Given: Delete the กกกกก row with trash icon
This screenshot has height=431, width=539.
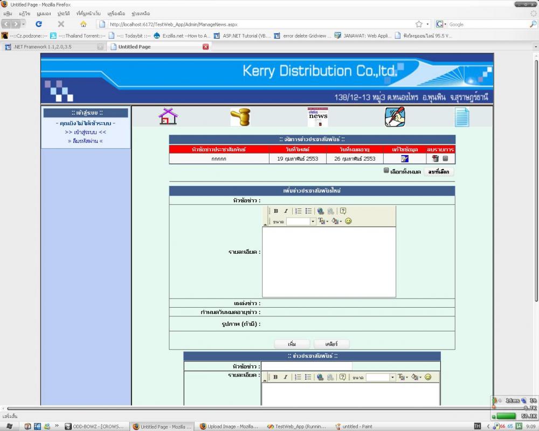Looking at the screenshot, I should click(435, 158).
